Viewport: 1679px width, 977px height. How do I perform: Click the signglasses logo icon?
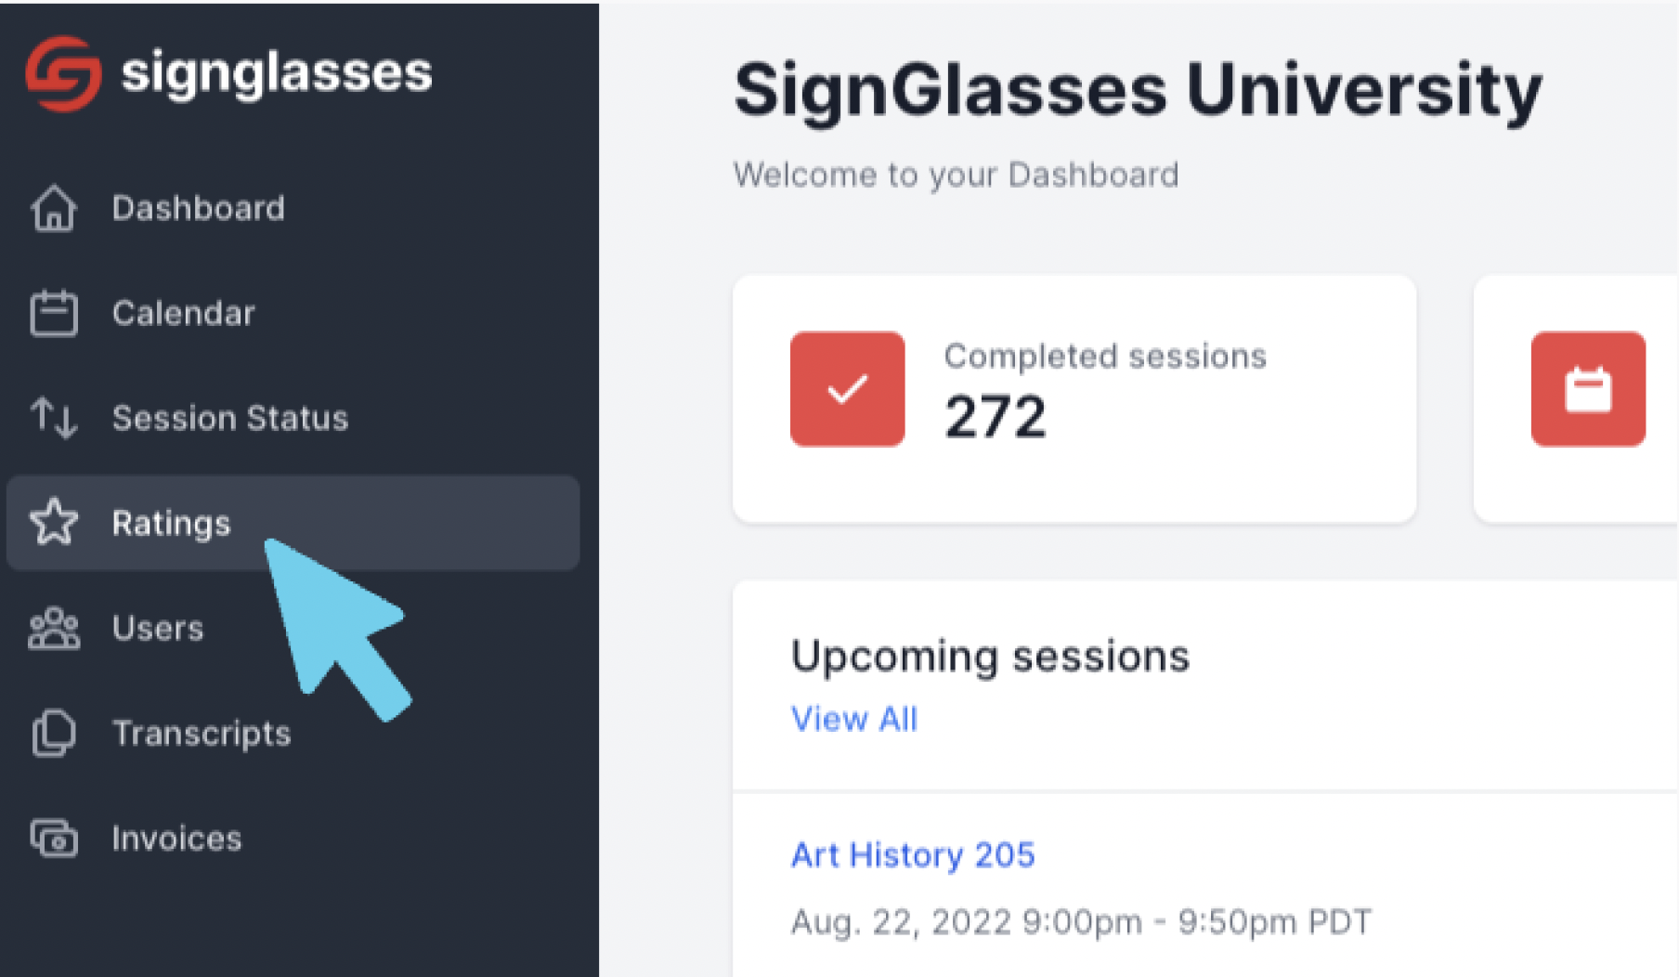tap(63, 73)
